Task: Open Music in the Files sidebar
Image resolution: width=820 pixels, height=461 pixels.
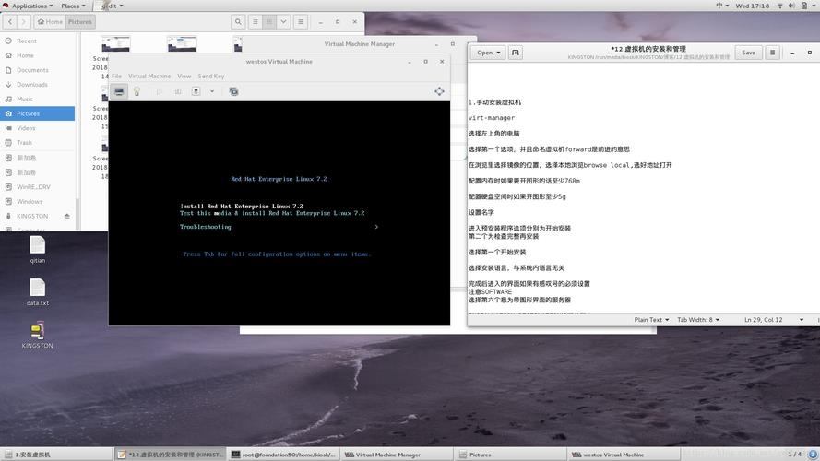Action: click(x=38, y=99)
